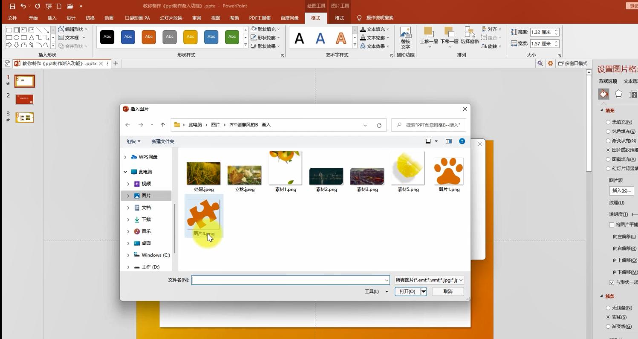Toggle the preview pane icon in dialog

[x=448, y=141]
